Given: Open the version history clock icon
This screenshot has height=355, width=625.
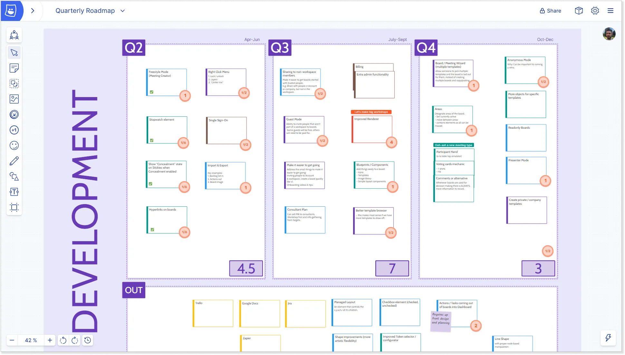Looking at the screenshot, I should tap(88, 340).
